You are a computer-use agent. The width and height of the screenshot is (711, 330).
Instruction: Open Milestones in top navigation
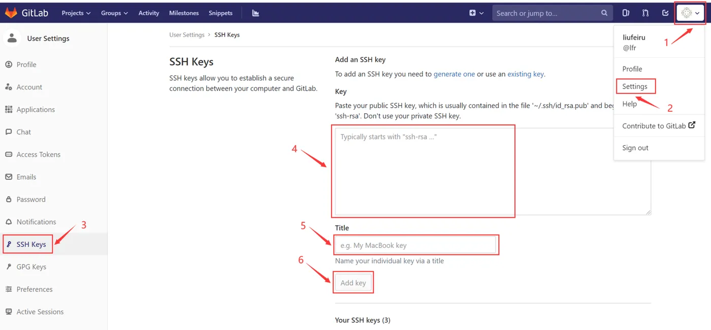pyautogui.click(x=184, y=13)
